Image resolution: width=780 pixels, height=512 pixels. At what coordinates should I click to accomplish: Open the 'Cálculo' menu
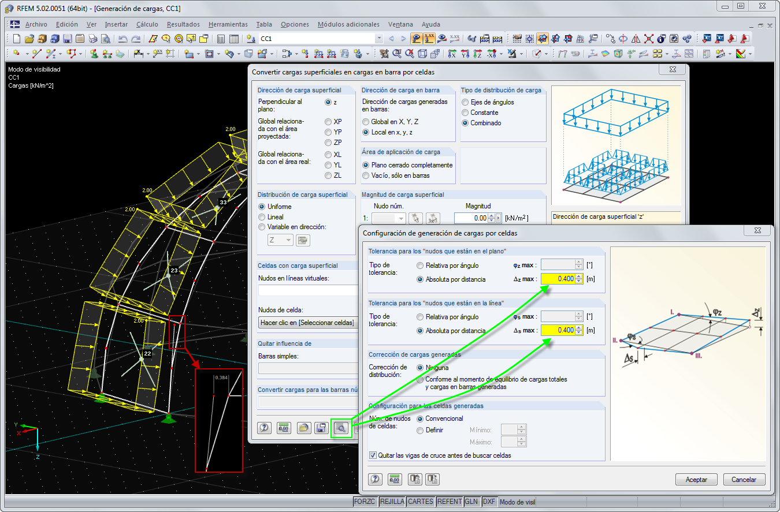pyautogui.click(x=147, y=24)
